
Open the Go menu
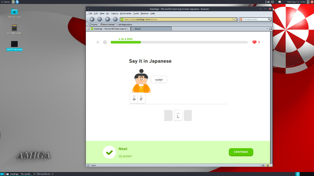108,13
